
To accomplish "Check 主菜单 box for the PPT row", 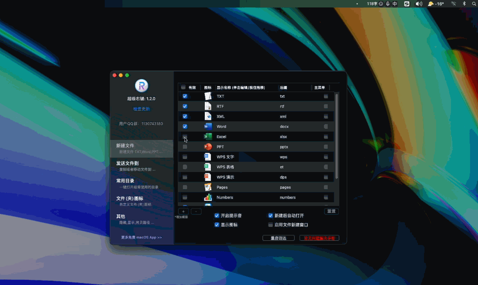I will pyautogui.click(x=326, y=147).
